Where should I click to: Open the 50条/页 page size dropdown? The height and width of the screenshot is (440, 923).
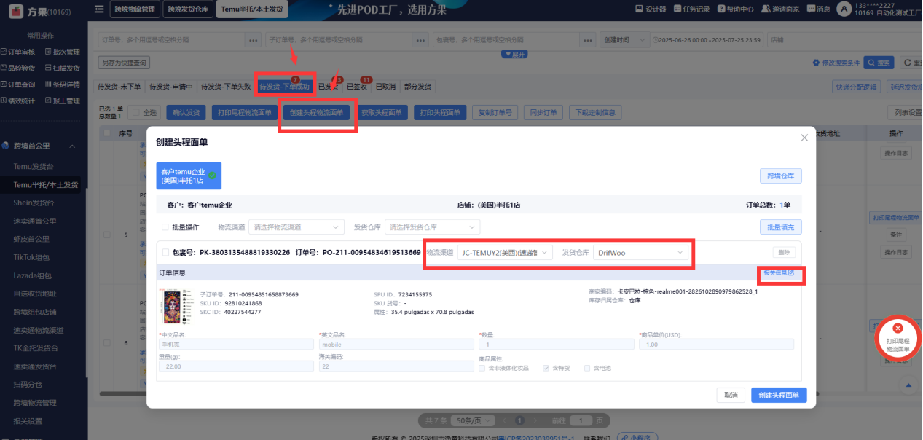pyautogui.click(x=474, y=420)
